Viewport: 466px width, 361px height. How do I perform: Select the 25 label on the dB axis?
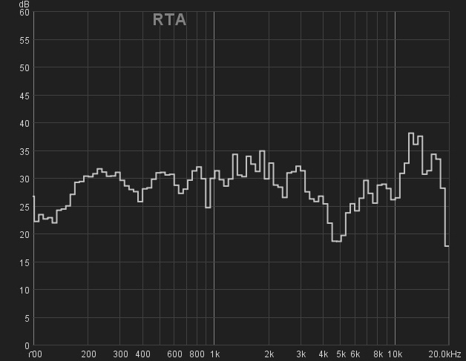pos(24,207)
